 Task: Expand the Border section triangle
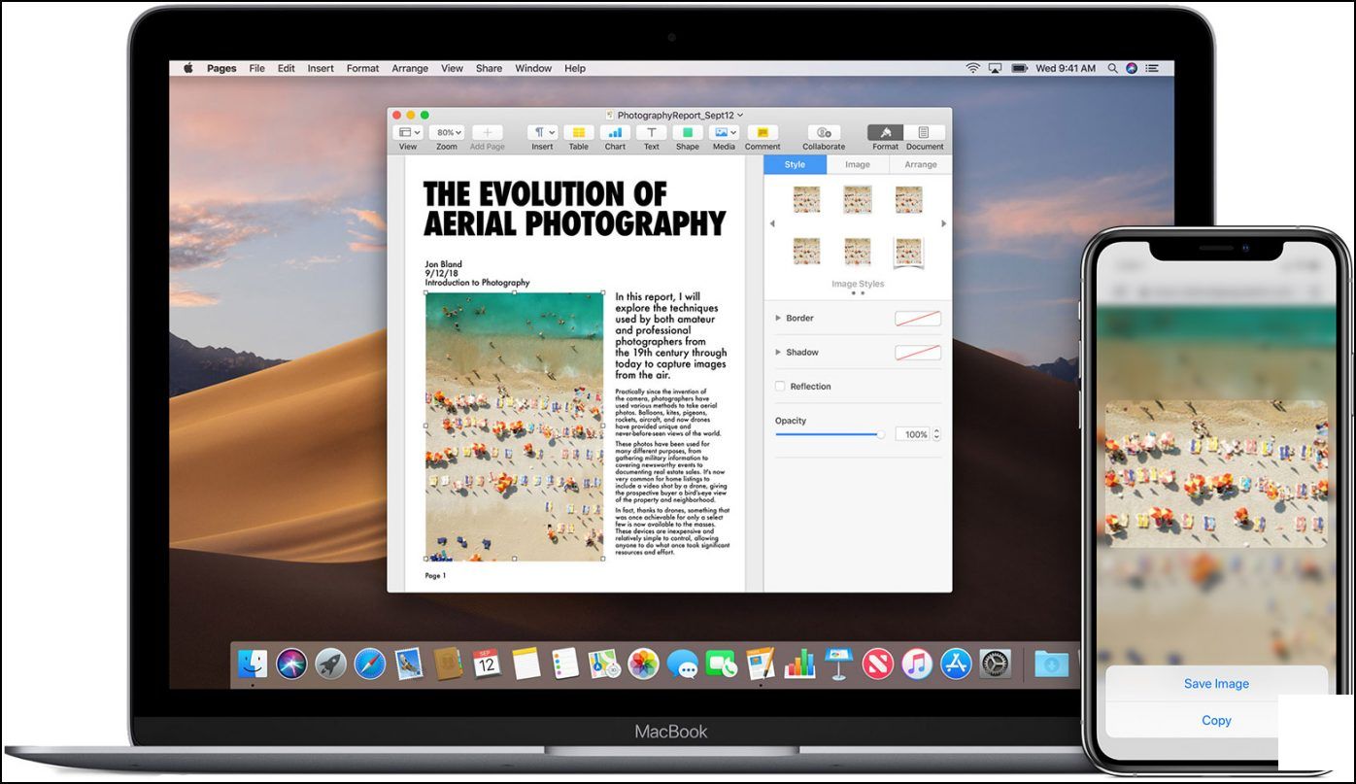pos(778,319)
